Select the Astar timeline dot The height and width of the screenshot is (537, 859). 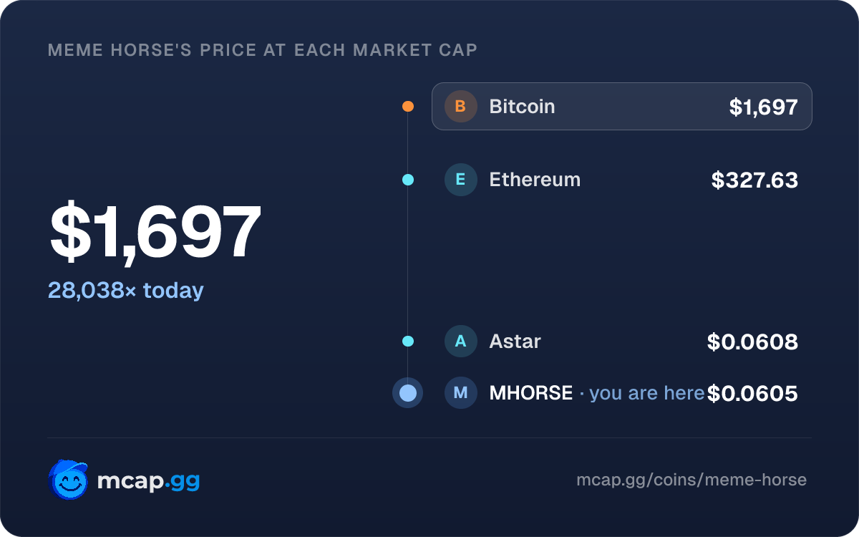pos(408,342)
